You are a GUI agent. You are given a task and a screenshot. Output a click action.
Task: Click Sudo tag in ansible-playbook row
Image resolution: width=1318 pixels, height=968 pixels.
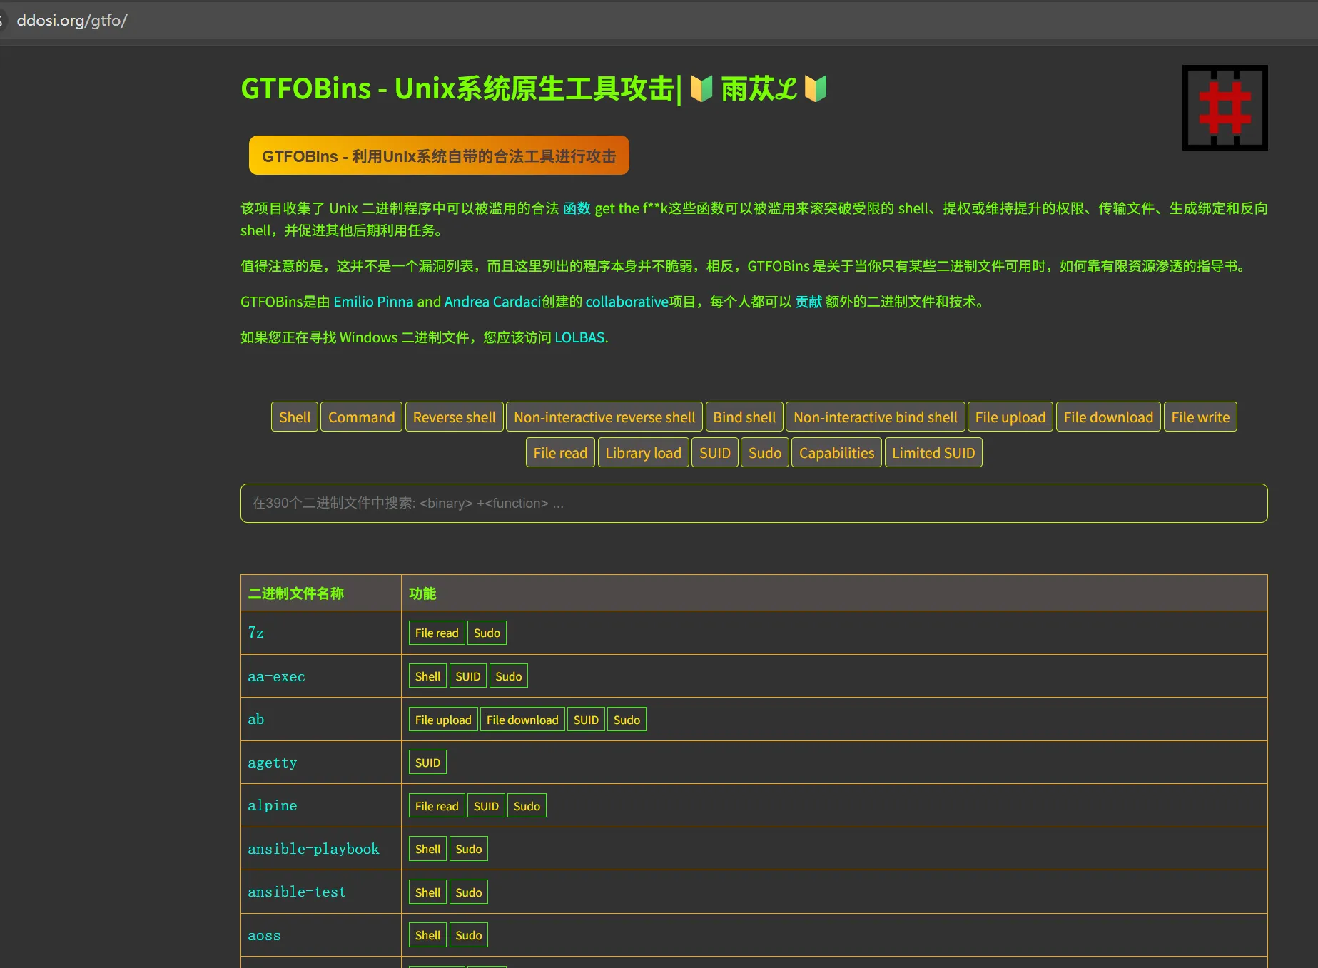pos(469,849)
